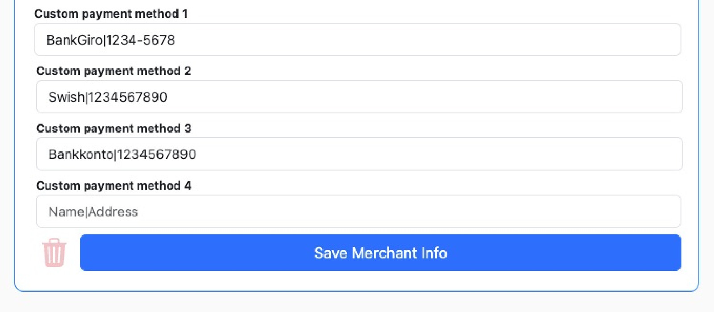Click the Name|Address placeholder text
Viewport: 714px width, 312px height.
pyautogui.click(x=93, y=212)
